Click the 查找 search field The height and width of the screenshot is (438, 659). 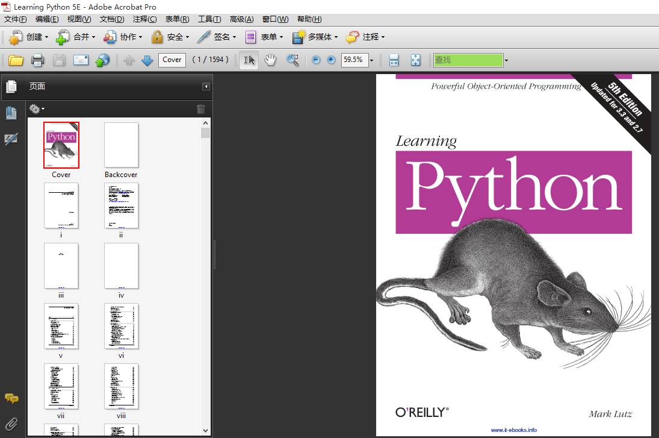coord(468,60)
